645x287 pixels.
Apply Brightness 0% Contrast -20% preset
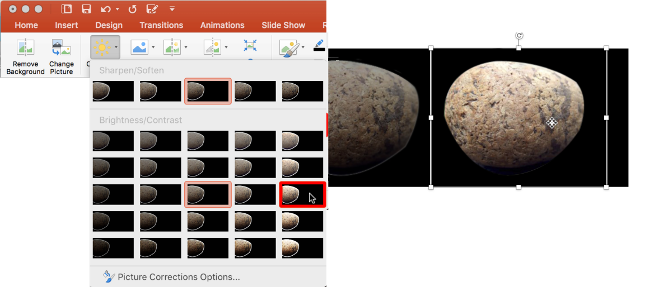(x=208, y=168)
